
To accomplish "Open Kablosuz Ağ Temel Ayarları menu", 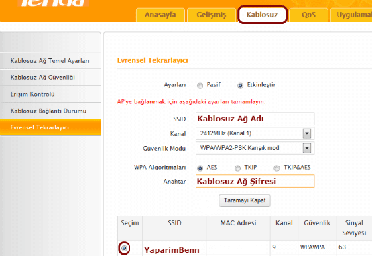I will pos(50,61).
